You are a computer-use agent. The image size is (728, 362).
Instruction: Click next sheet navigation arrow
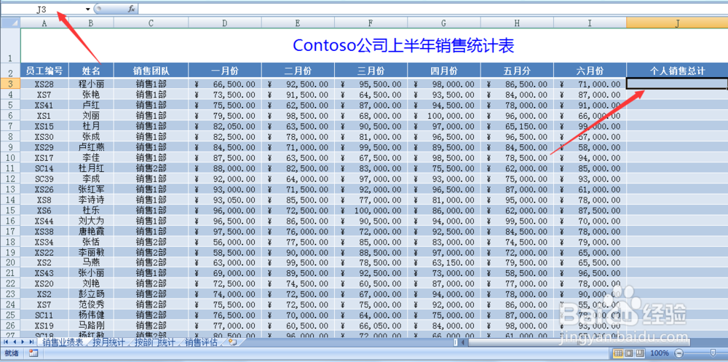coord(23,342)
